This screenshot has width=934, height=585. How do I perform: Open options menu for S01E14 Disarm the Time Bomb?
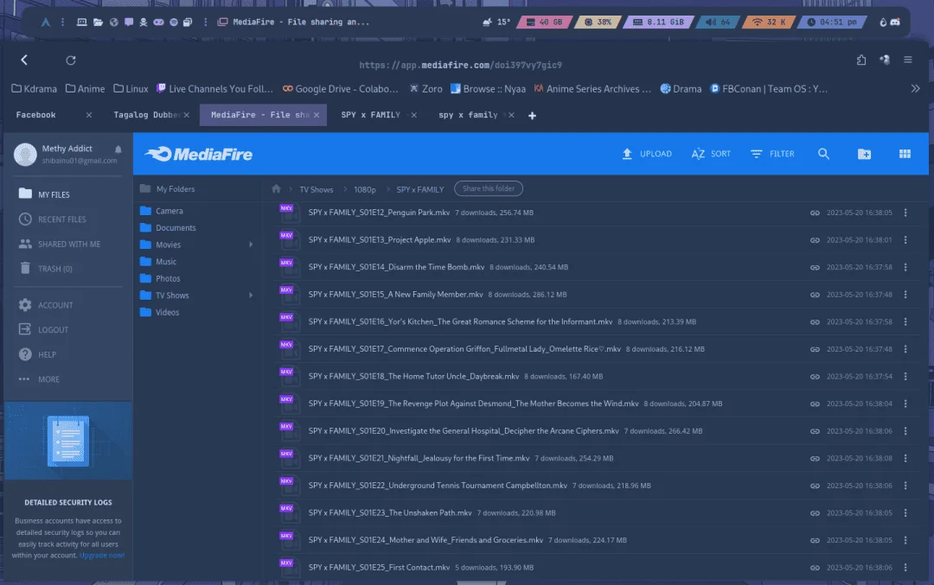pyautogui.click(x=905, y=267)
